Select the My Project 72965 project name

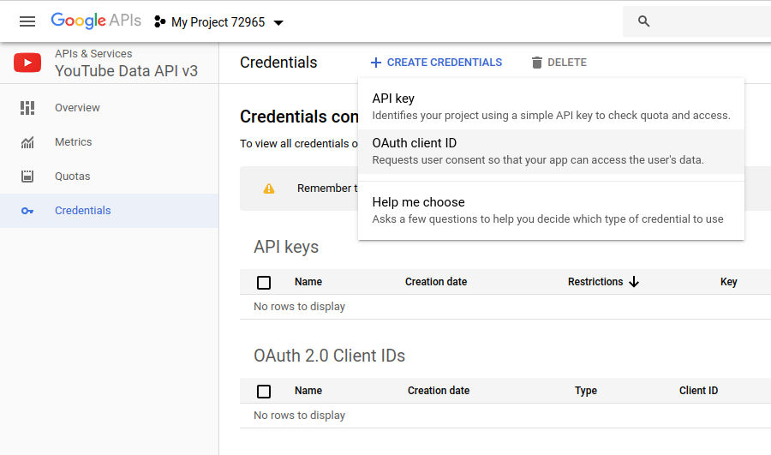coord(218,22)
